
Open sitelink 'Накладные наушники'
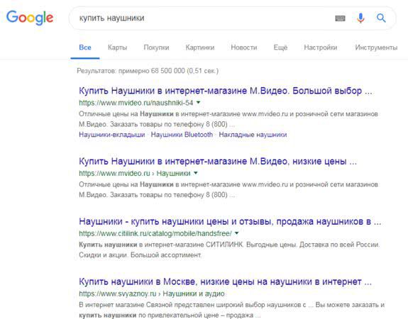pyautogui.click(x=253, y=135)
